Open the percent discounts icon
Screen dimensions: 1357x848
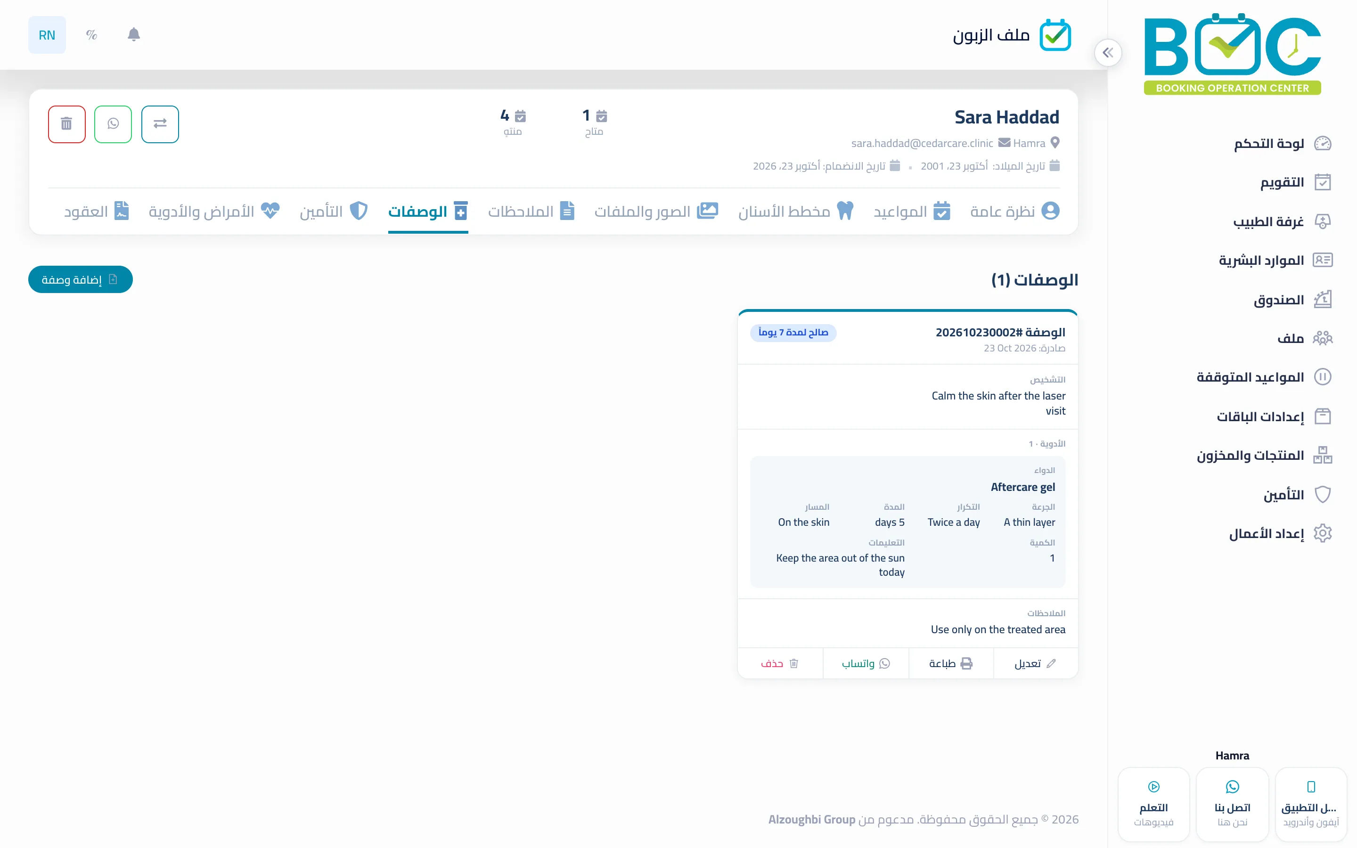[x=91, y=35]
